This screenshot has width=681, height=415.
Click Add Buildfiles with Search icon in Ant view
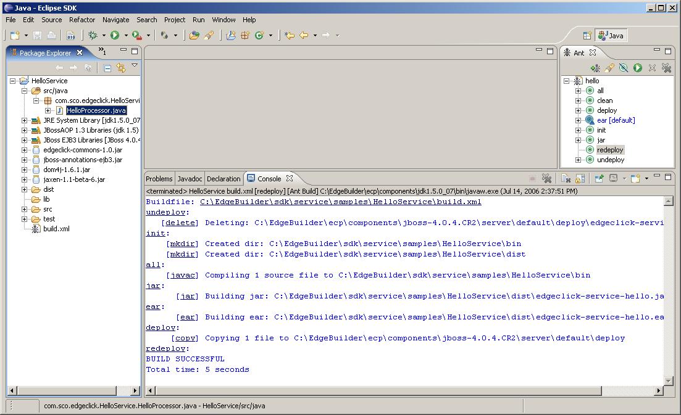point(609,68)
